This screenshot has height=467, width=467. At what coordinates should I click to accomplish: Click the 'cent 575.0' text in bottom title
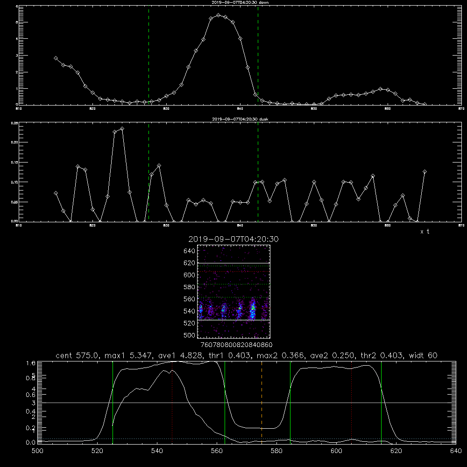click(78, 355)
